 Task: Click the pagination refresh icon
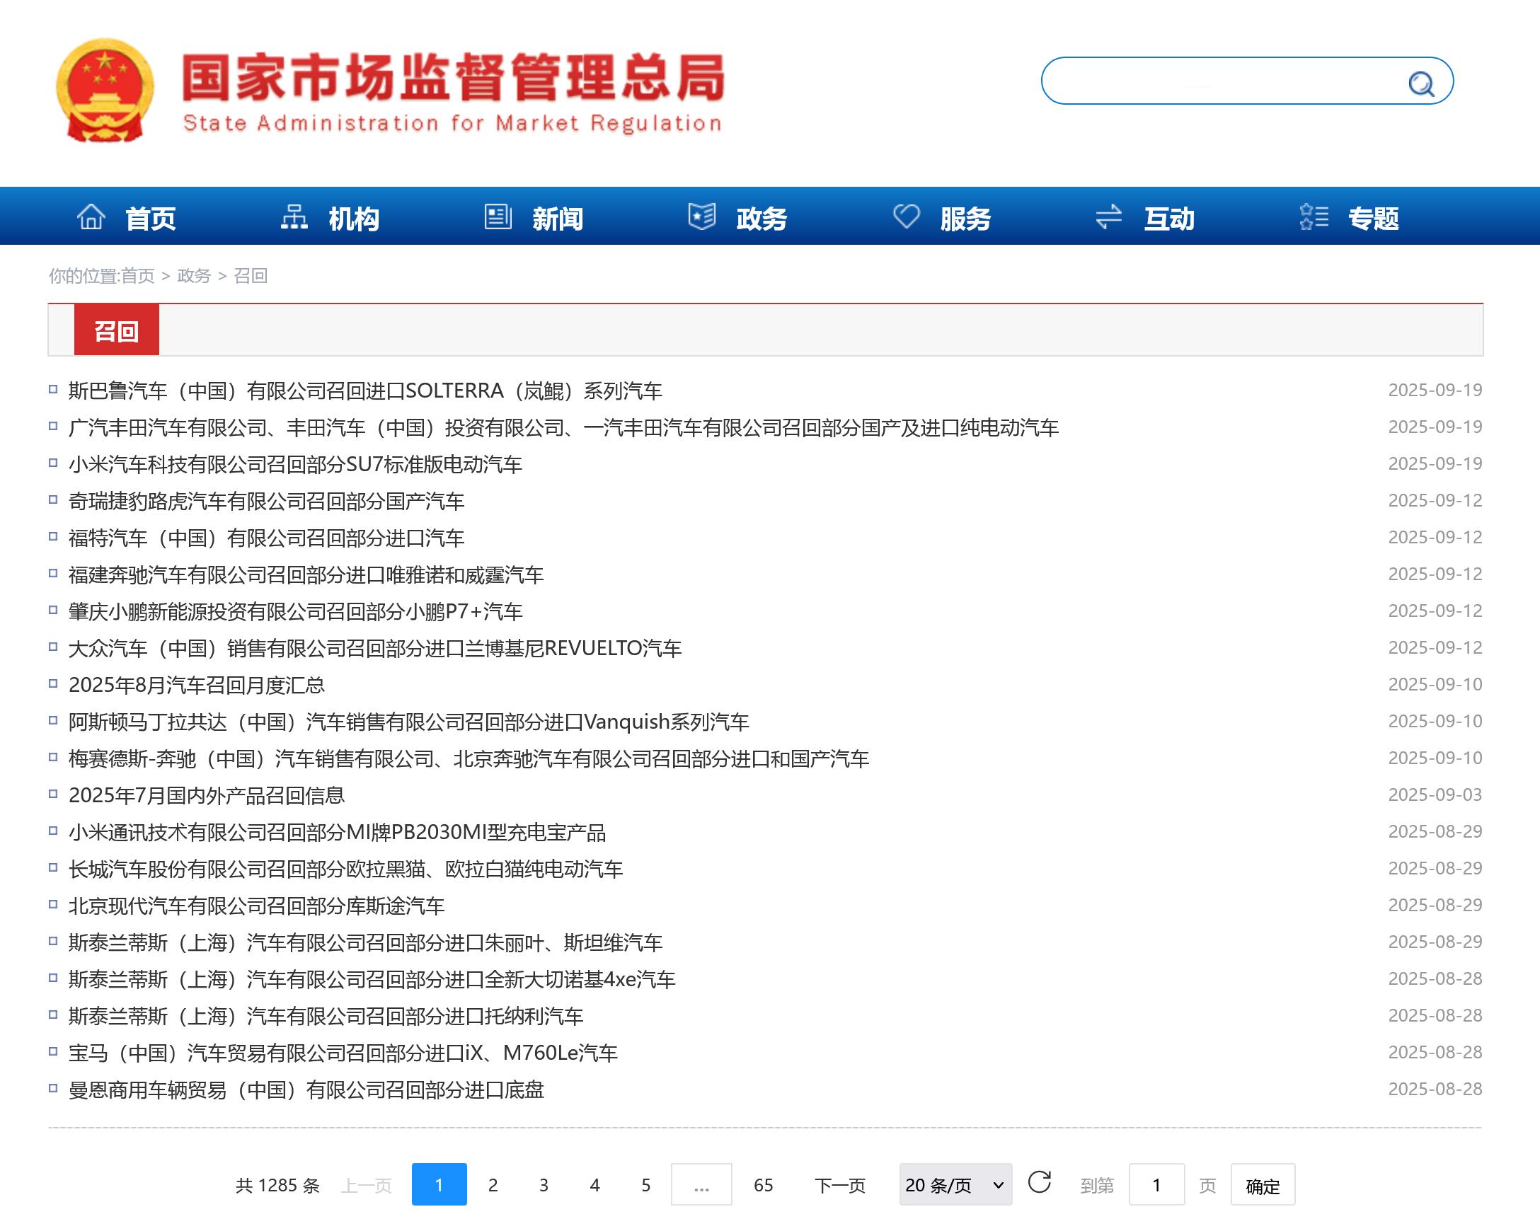[x=1039, y=1181]
